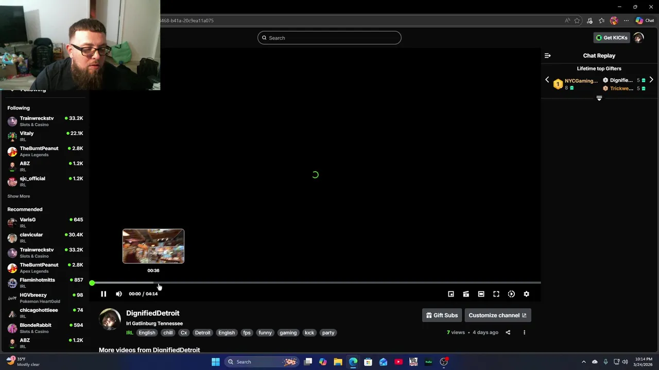
Task: Open BlondeRabbit recommended channel
Action: 45,327
